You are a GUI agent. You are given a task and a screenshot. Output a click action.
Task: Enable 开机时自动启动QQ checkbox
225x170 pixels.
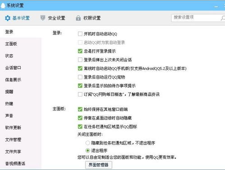tap(80, 34)
